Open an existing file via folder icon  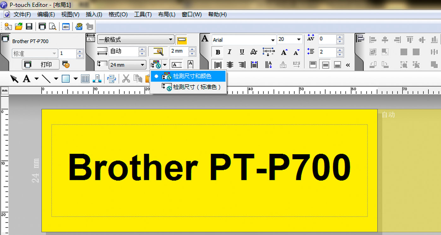click(19, 26)
